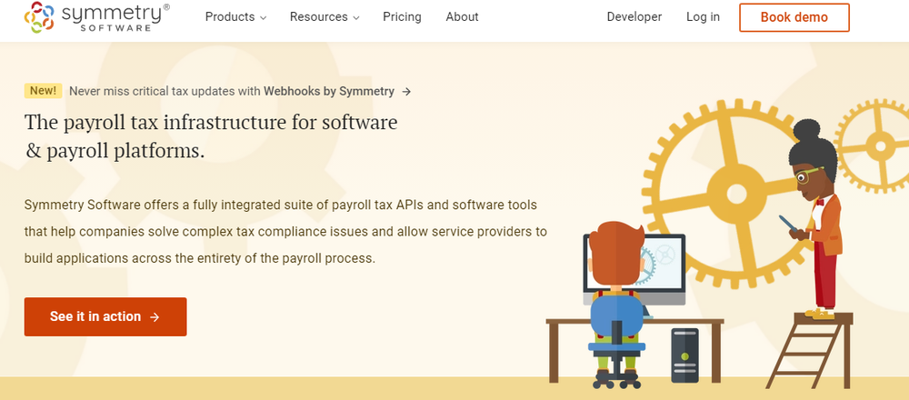This screenshot has height=400, width=909.
Task: Open the Products dropdown menu
Action: (235, 17)
